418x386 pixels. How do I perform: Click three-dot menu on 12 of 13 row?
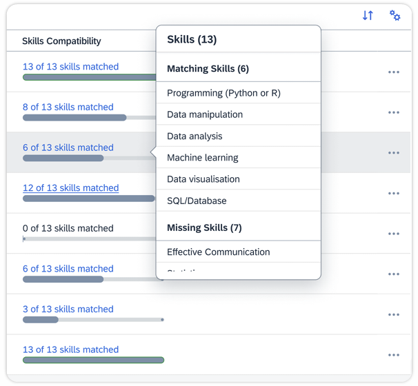click(393, 194)
